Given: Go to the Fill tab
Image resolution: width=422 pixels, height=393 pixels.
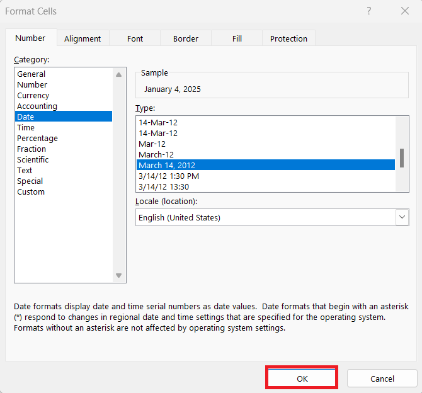Looking at the screenshot, I should tap(237, 39).
